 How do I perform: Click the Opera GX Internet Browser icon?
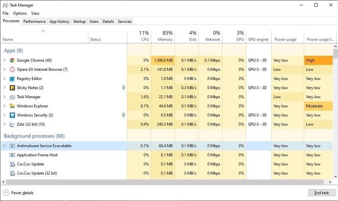[x=12, y=69]
